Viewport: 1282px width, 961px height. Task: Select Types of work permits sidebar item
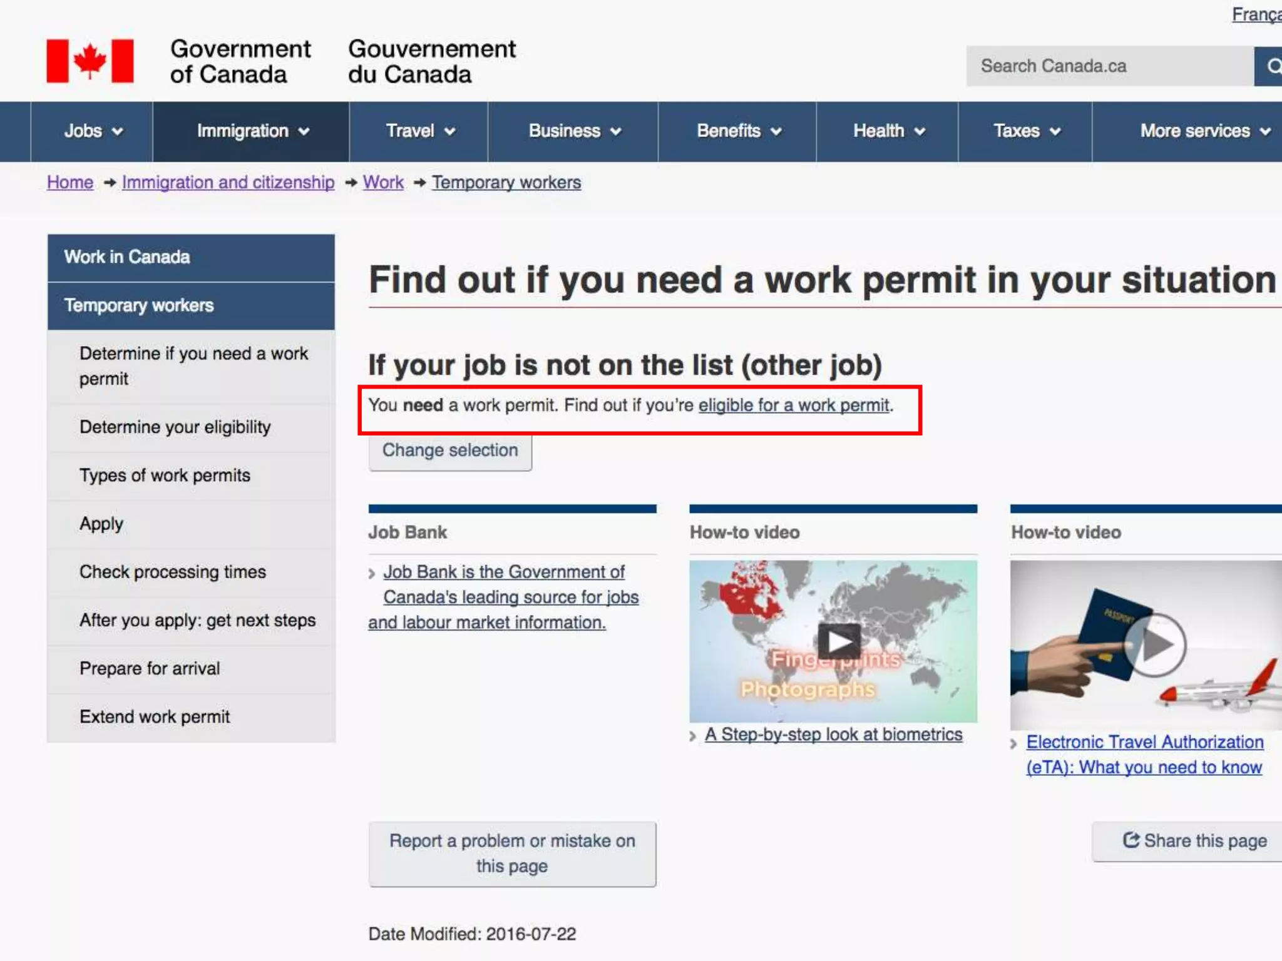(165, 475)
